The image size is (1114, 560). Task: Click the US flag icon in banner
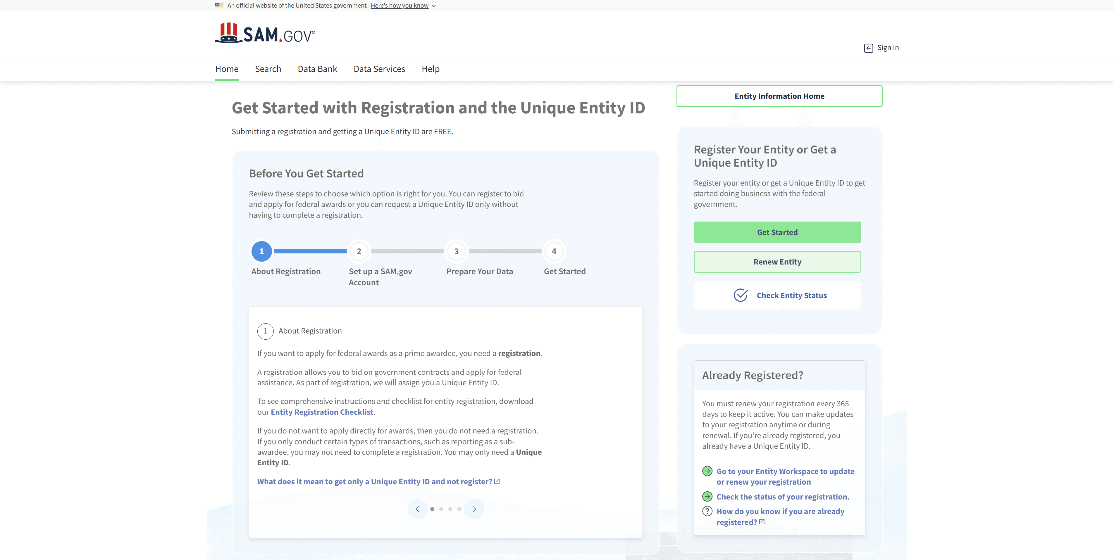tap(219, 6)
